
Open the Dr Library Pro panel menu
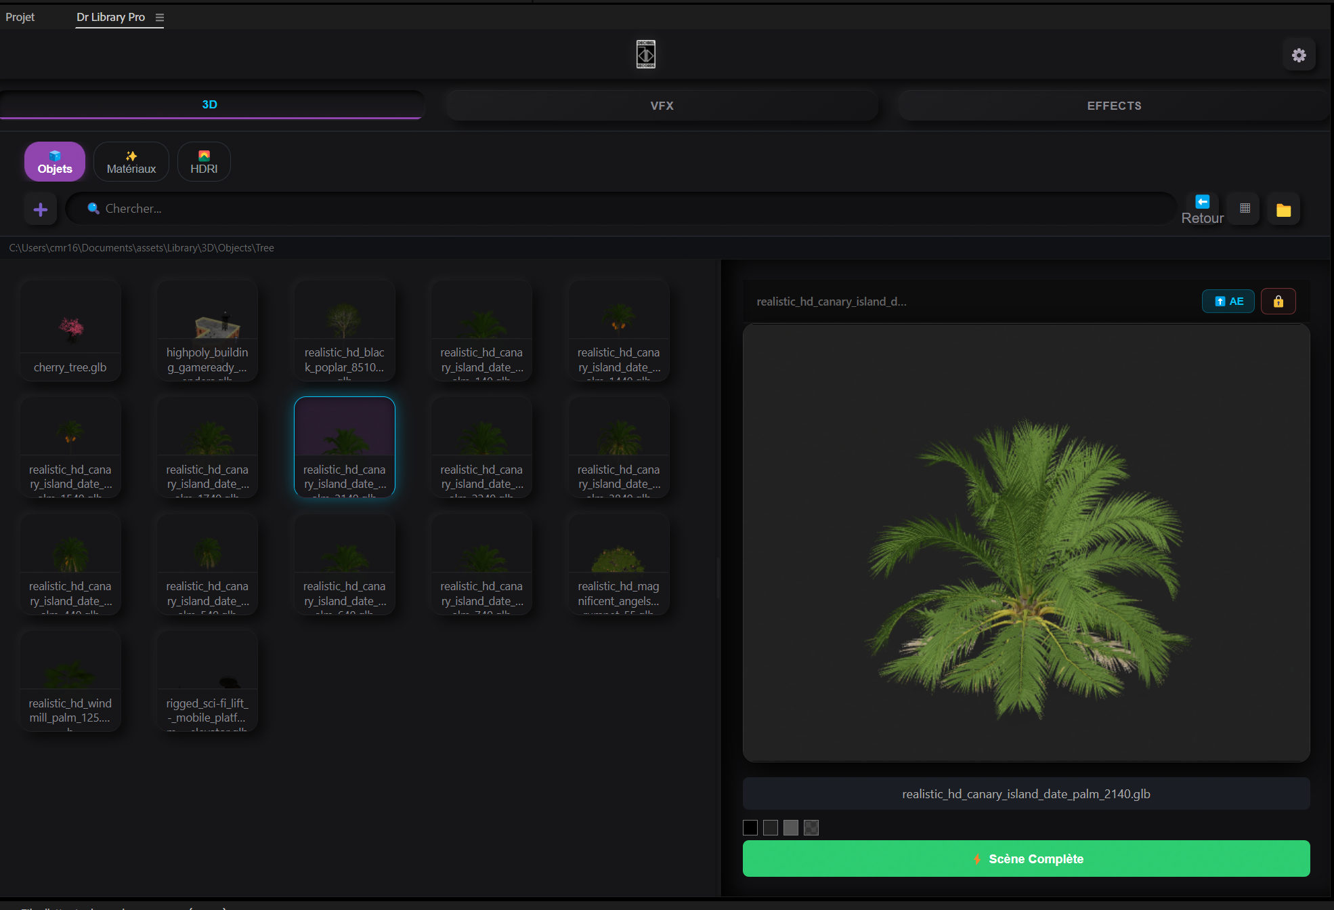(x=160, y=18)
